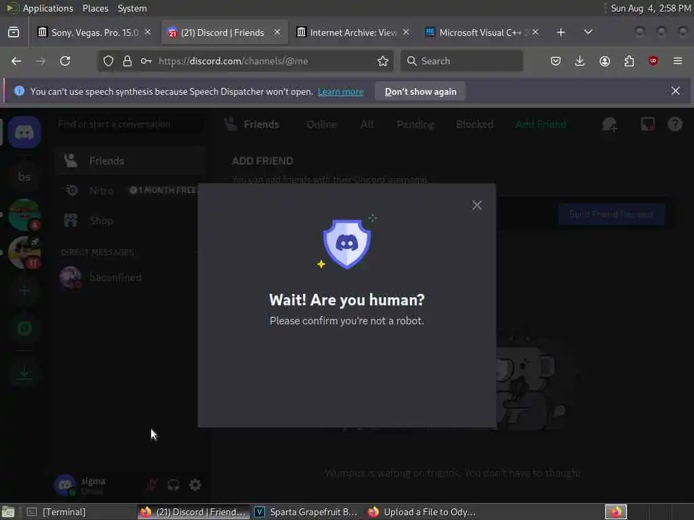Click show desktop icon in bottom panel
This screenshot has width=694, height=520.
[x=8, y=512]
